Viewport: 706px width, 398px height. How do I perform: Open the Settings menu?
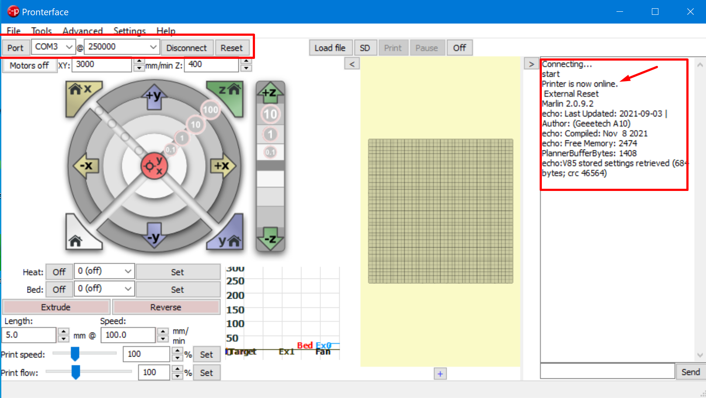[x=130, y=31]
